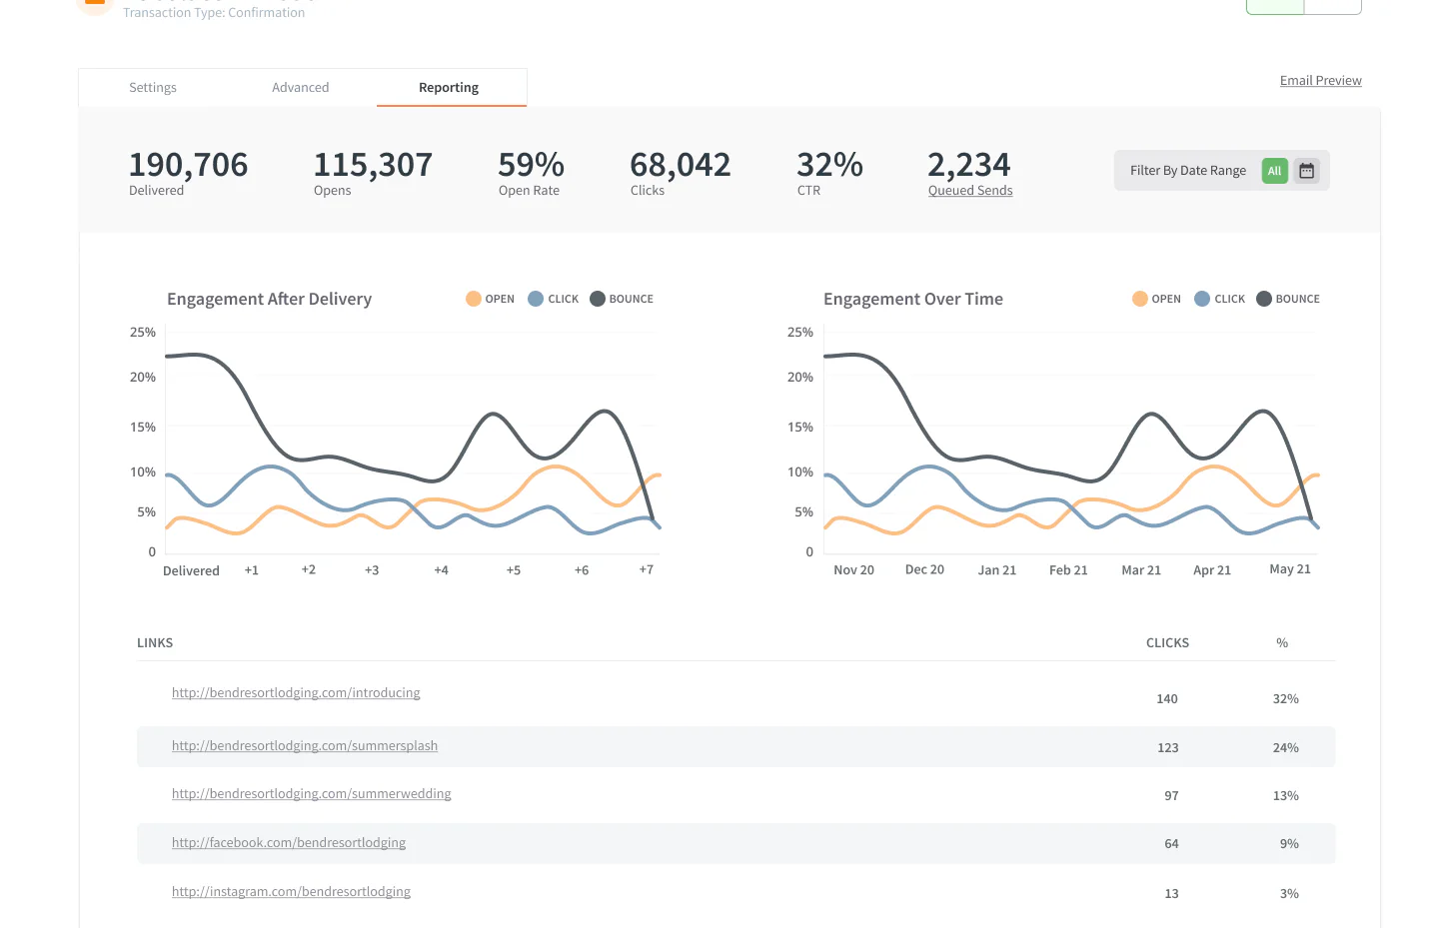Click the +6 x-axis label

tap(582, 570)
